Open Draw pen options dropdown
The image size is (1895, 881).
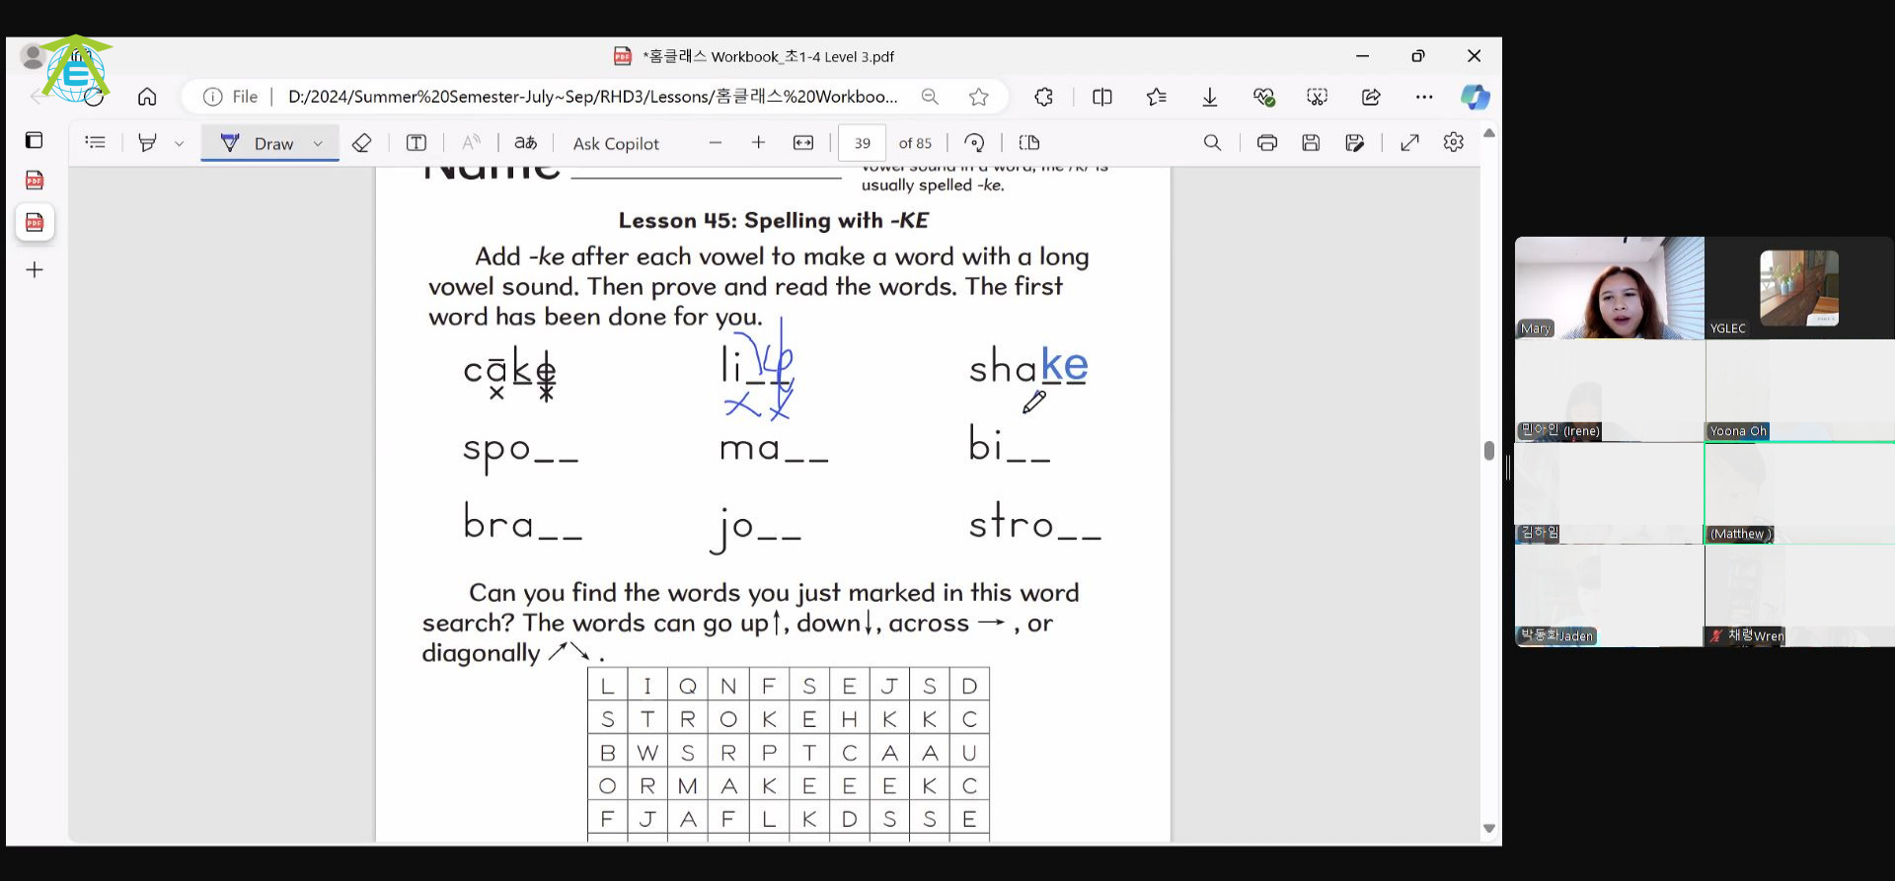pyautogui.click(x=318, y=143)
